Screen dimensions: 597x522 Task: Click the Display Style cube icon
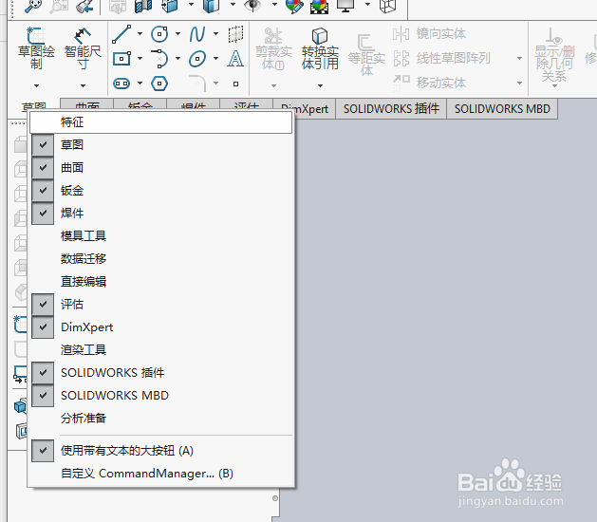211,6
